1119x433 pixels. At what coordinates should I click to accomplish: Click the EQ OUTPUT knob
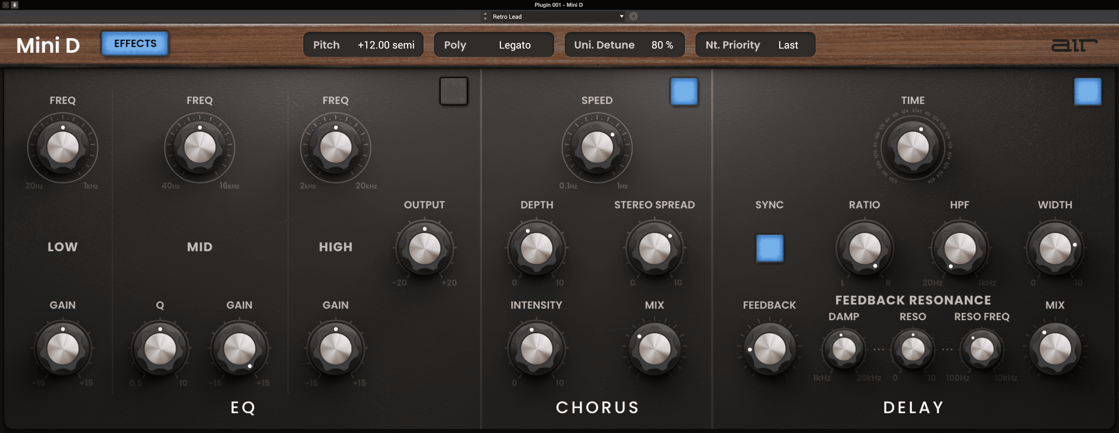tap(424, 248)
